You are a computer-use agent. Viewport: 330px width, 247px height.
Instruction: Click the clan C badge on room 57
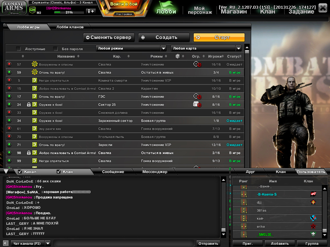coord(34,64)
